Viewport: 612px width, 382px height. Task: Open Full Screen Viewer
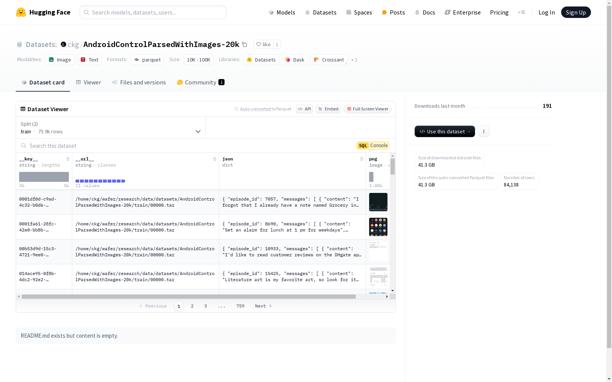point(368,109)
